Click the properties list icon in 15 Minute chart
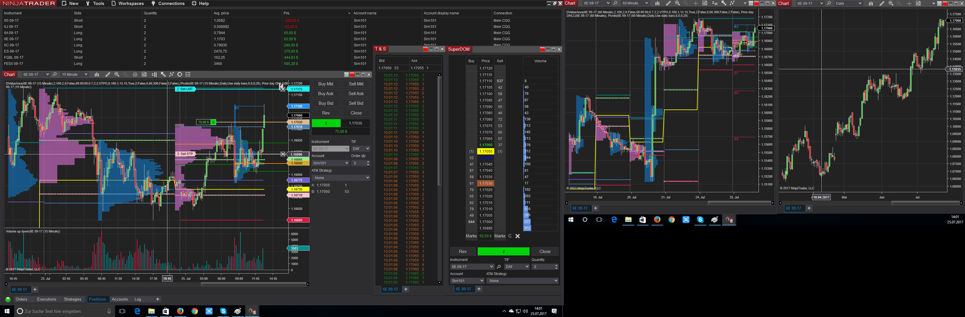This screenshot has height=317, width=965. click(x=188, y=75)
